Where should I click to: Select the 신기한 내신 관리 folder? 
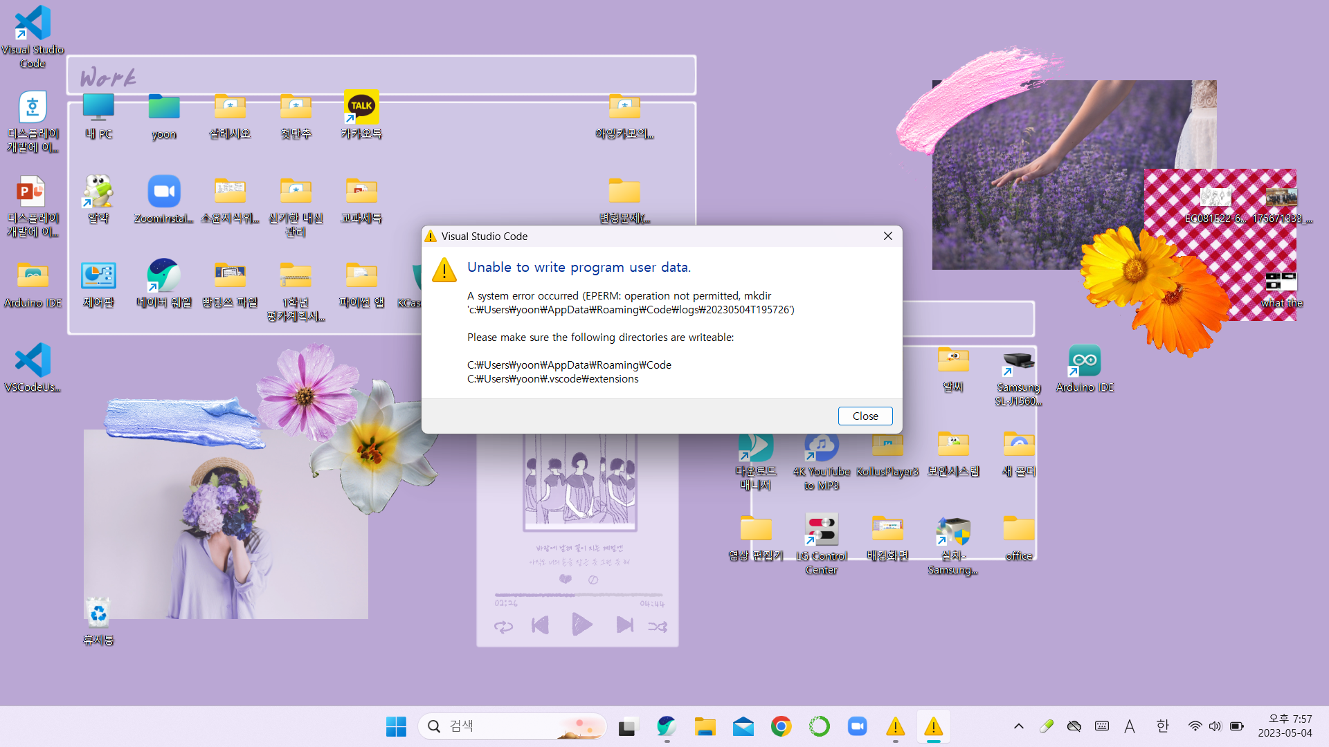point(296,206)
